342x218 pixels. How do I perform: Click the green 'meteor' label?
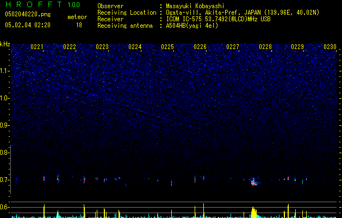77,17
